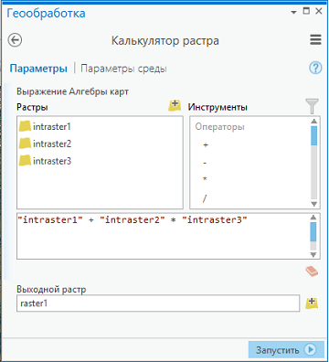Pick the + operator in tools list

(x=206, y=145)
